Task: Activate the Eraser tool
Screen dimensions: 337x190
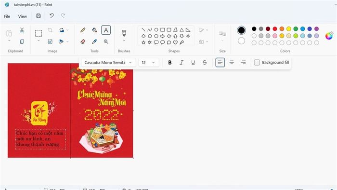Action: [83, 41]
